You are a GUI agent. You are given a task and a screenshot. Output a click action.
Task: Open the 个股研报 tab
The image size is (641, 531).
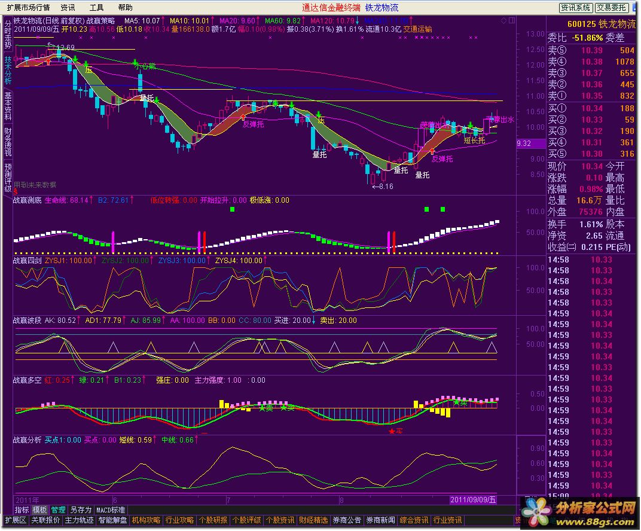pos(213,520)
